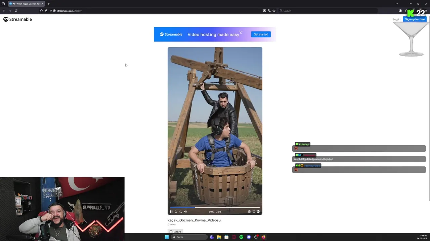Image resolution: width=430 pixels, height=241 pixels.
Task: Click the video title Kaçak_Göçmen_Kovma_Videosu
Action: (194, 220)
